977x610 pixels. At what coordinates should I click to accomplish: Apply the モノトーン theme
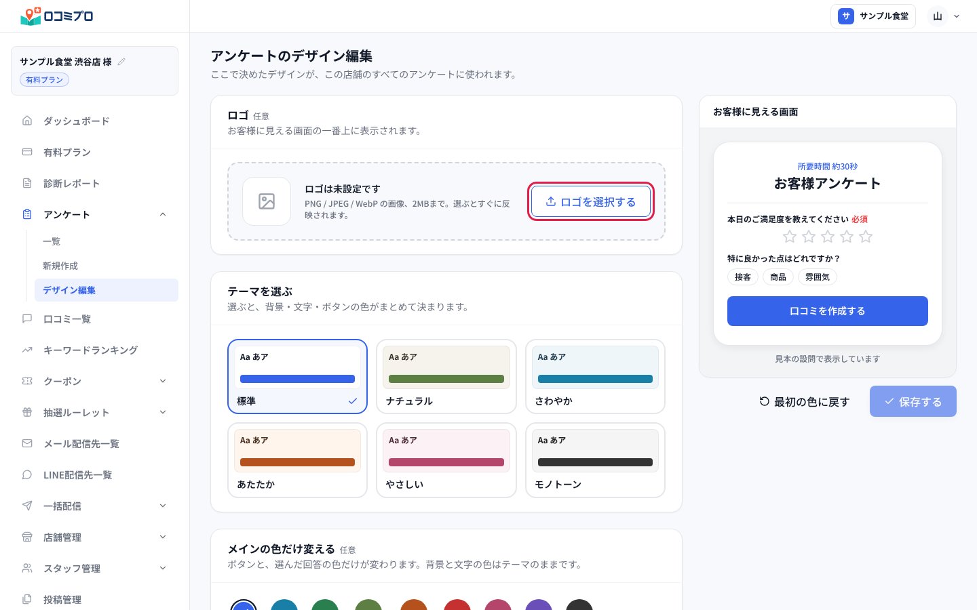[595, 460]
